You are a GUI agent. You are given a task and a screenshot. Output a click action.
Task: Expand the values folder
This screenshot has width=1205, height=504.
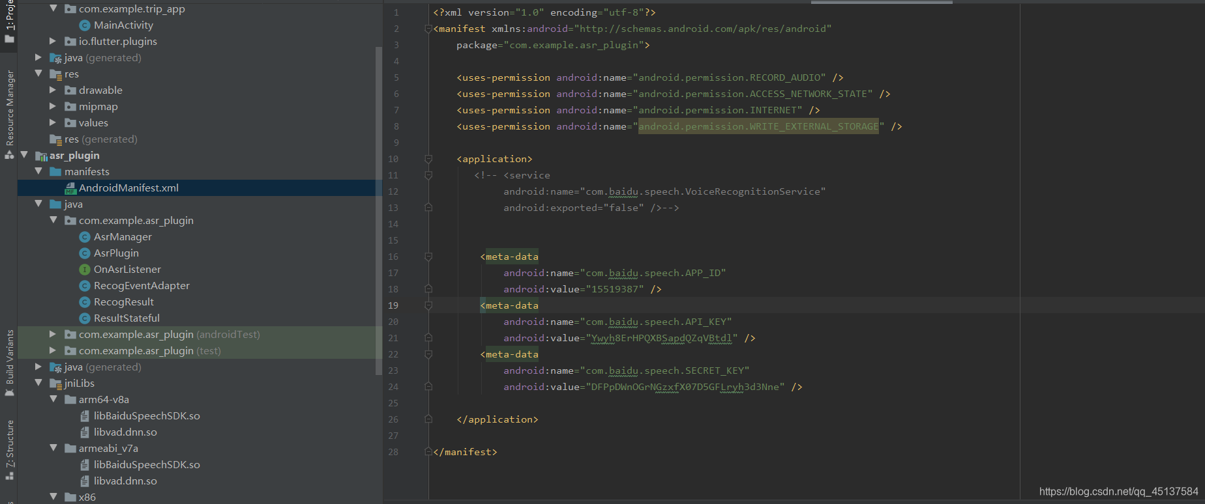point(53,122)
